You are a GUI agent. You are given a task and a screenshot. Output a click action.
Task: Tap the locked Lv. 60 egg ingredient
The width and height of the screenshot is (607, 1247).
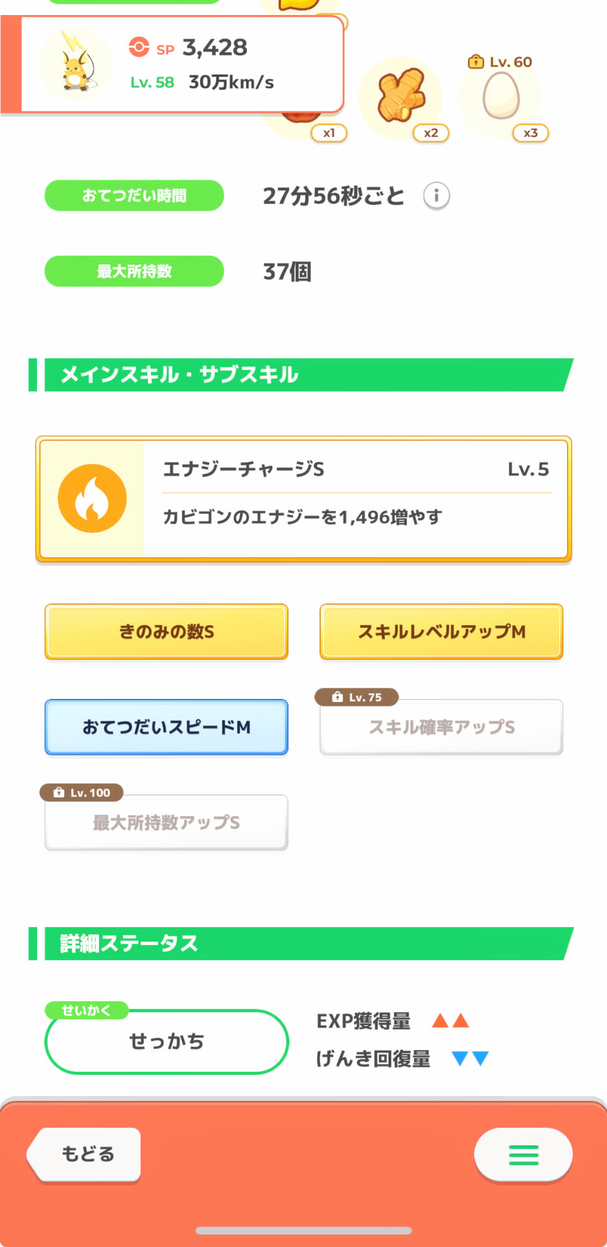point(500,95)
